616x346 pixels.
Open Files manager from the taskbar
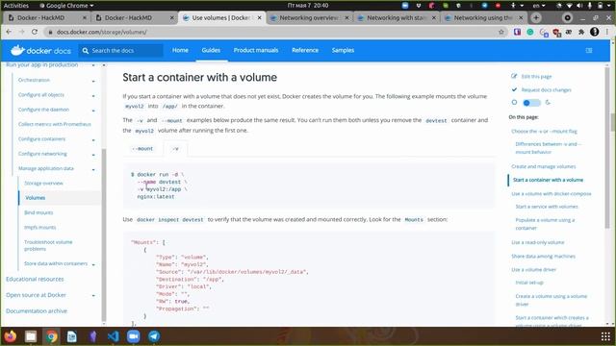coord(31,336)
